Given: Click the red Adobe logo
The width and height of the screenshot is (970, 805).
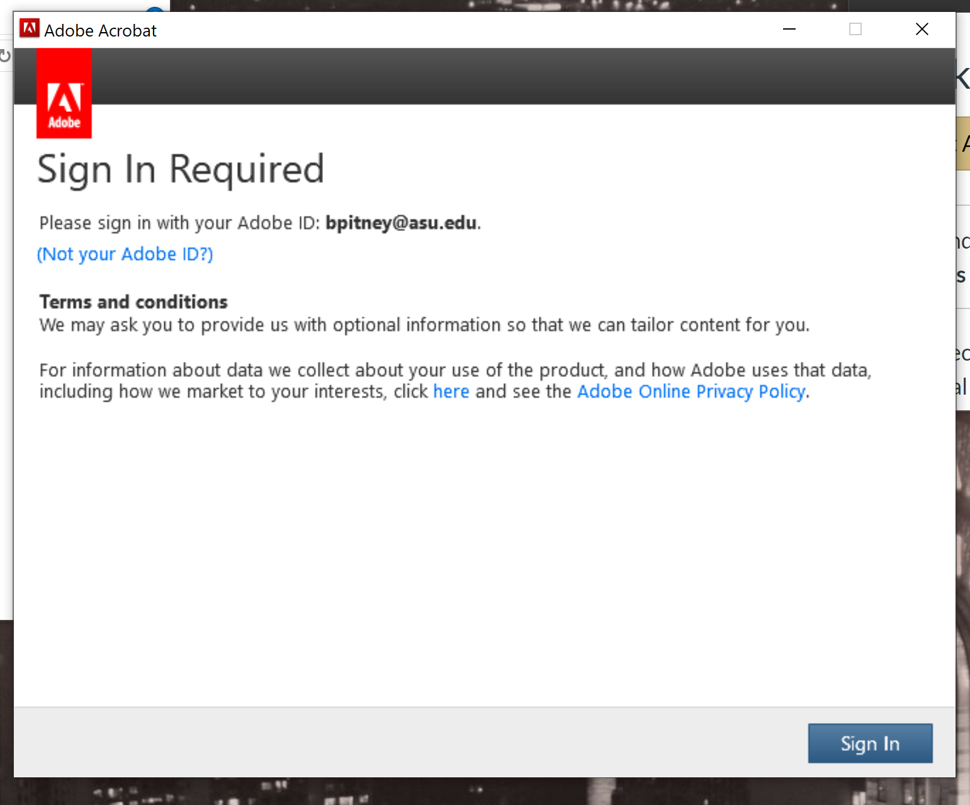Looking at the screenshot, I should point(64,93).
